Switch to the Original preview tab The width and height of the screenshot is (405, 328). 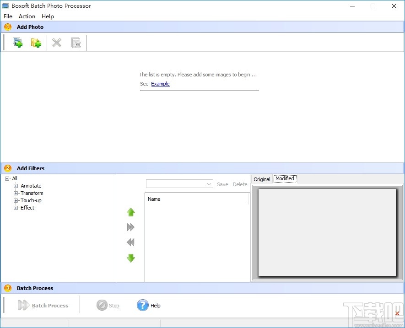tap(262, 179)
